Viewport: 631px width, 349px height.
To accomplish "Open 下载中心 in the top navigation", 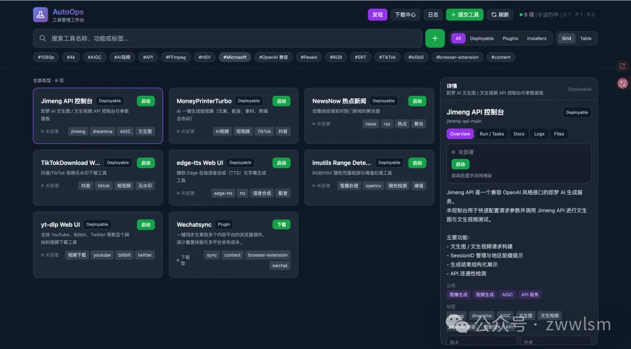I will pos(405,14).
